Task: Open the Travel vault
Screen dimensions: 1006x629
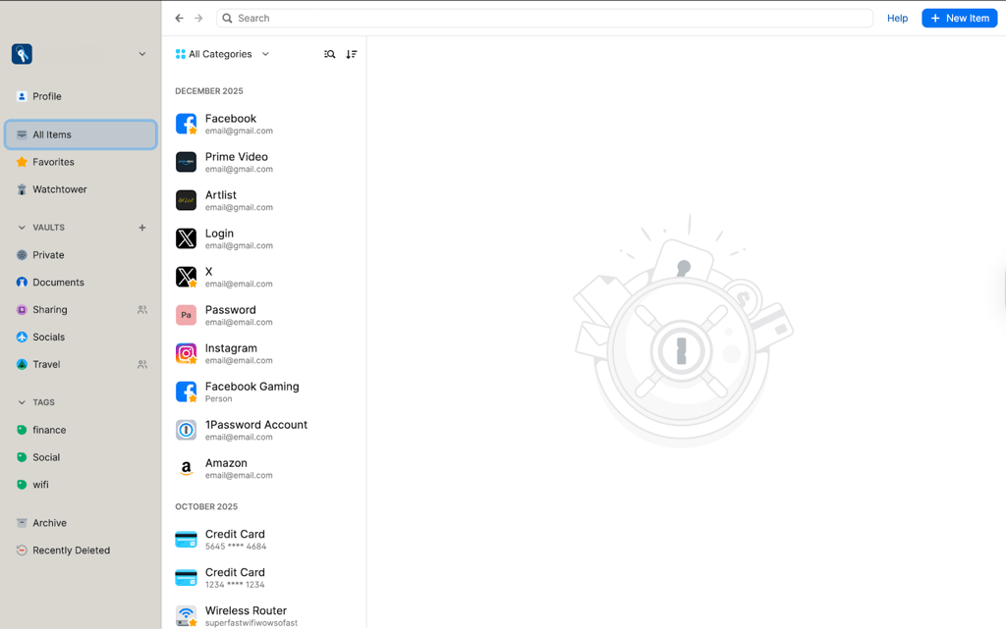Action: tap(81, 364)
